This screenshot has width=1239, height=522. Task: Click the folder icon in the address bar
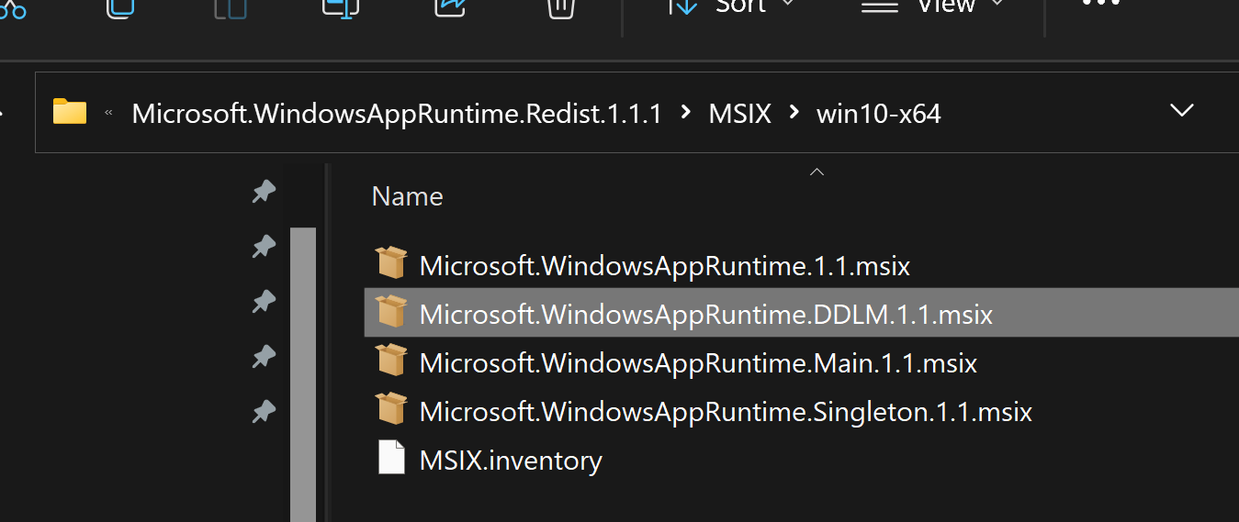point(70,112)
